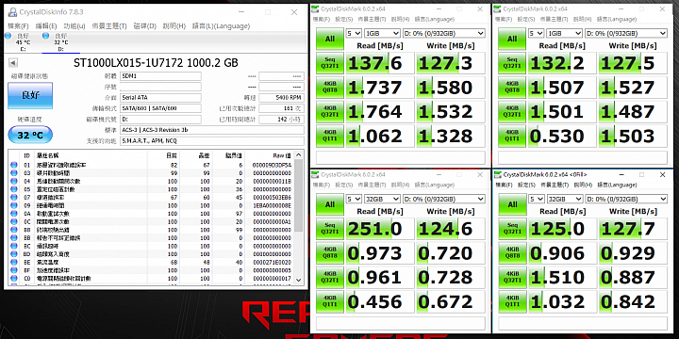Open 32GiB size dropdown in window with 251.0 read
This screenshot has width=679, height=339.
pyautogui.click(x=382, y=199)
